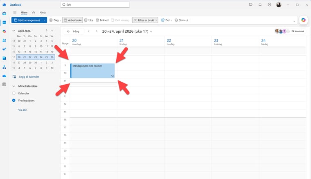This screenshot has height=179, width=311.
Task: Expand the Nytt arrangement dropdown arrow
Action: point(45,20)
